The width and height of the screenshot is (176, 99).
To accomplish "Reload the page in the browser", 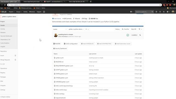I will (5, 5).
